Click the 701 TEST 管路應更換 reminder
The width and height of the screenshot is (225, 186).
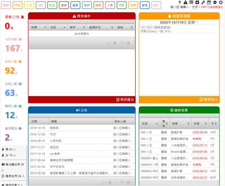click(x=179, y=29)
